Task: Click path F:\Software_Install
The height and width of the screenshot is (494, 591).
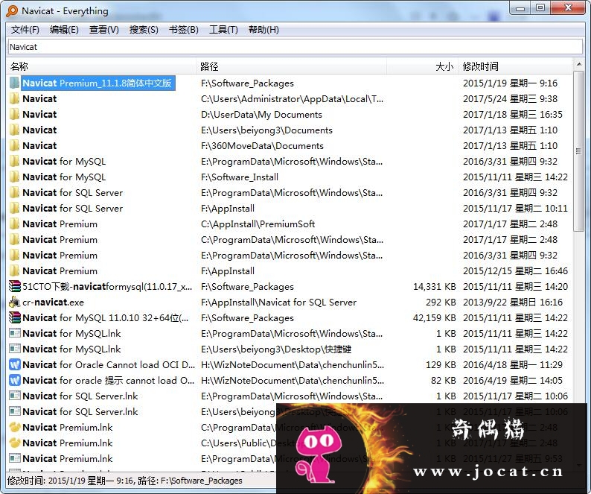Action: tap(240, 177)
